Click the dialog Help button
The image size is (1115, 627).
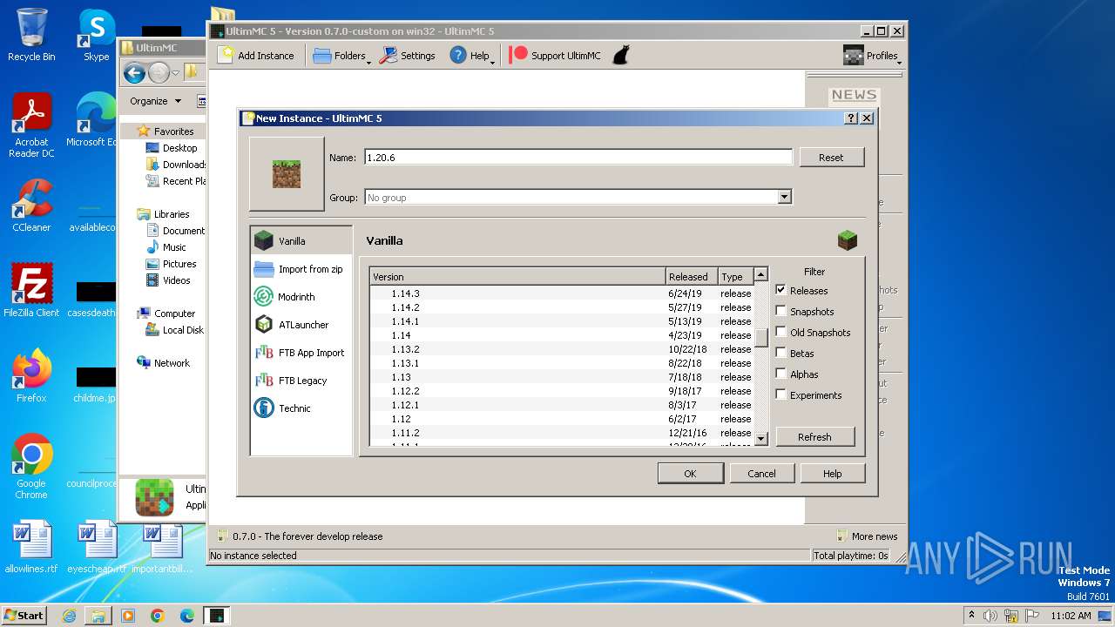pos(832,474)
